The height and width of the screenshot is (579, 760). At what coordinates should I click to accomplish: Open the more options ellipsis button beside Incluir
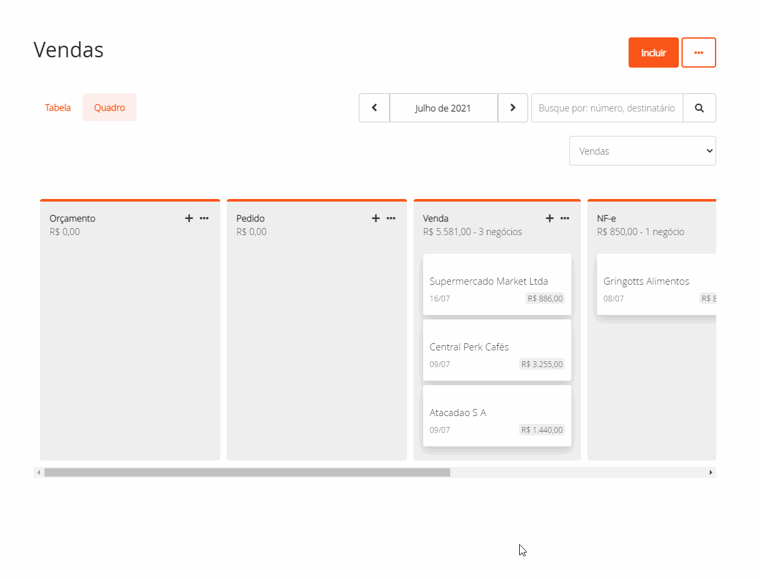coord(698,52)
